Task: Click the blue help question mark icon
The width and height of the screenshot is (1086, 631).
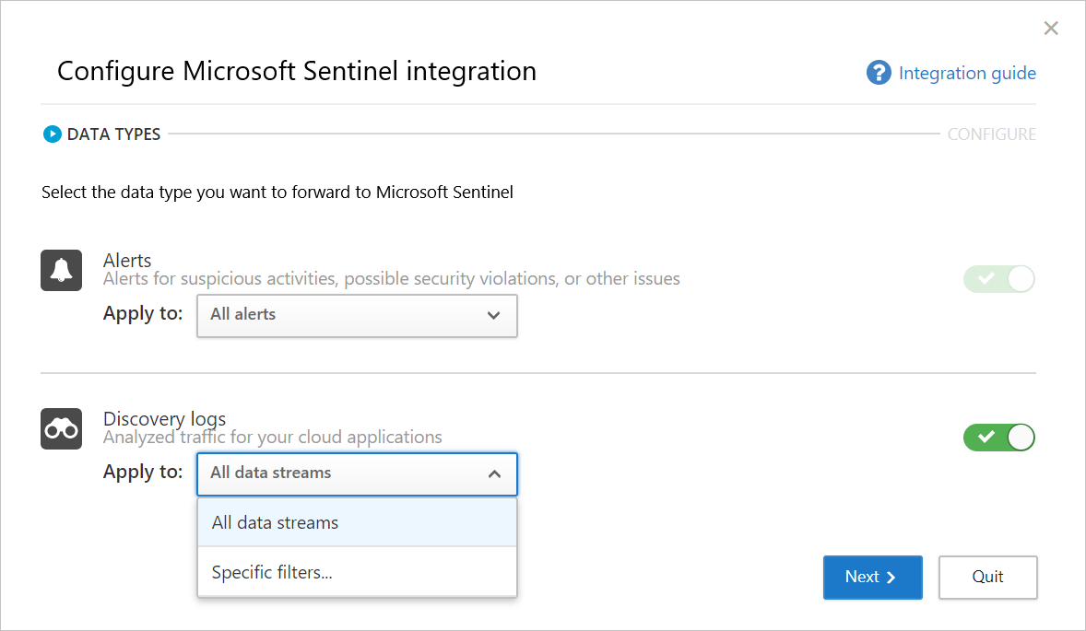Action: (878, 72)
